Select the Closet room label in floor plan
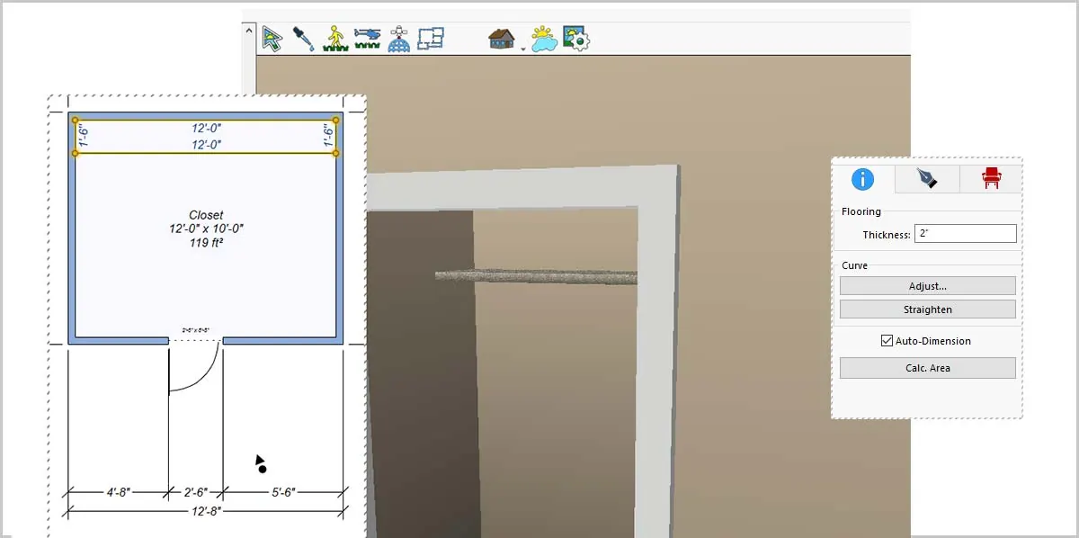Image resolution: width=1079 pixels, height=538 pixels. tap(206, 215)
